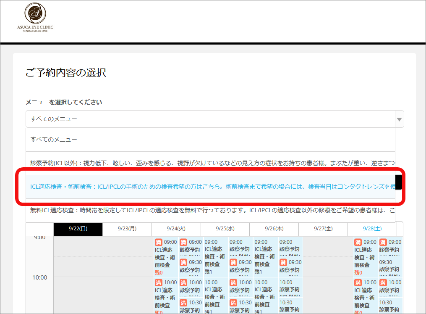Image resolution: width=426 pixels, height=314 pixels.
Task: Open the すべてのメニュー select box
Action: click(x=210, y=119)
